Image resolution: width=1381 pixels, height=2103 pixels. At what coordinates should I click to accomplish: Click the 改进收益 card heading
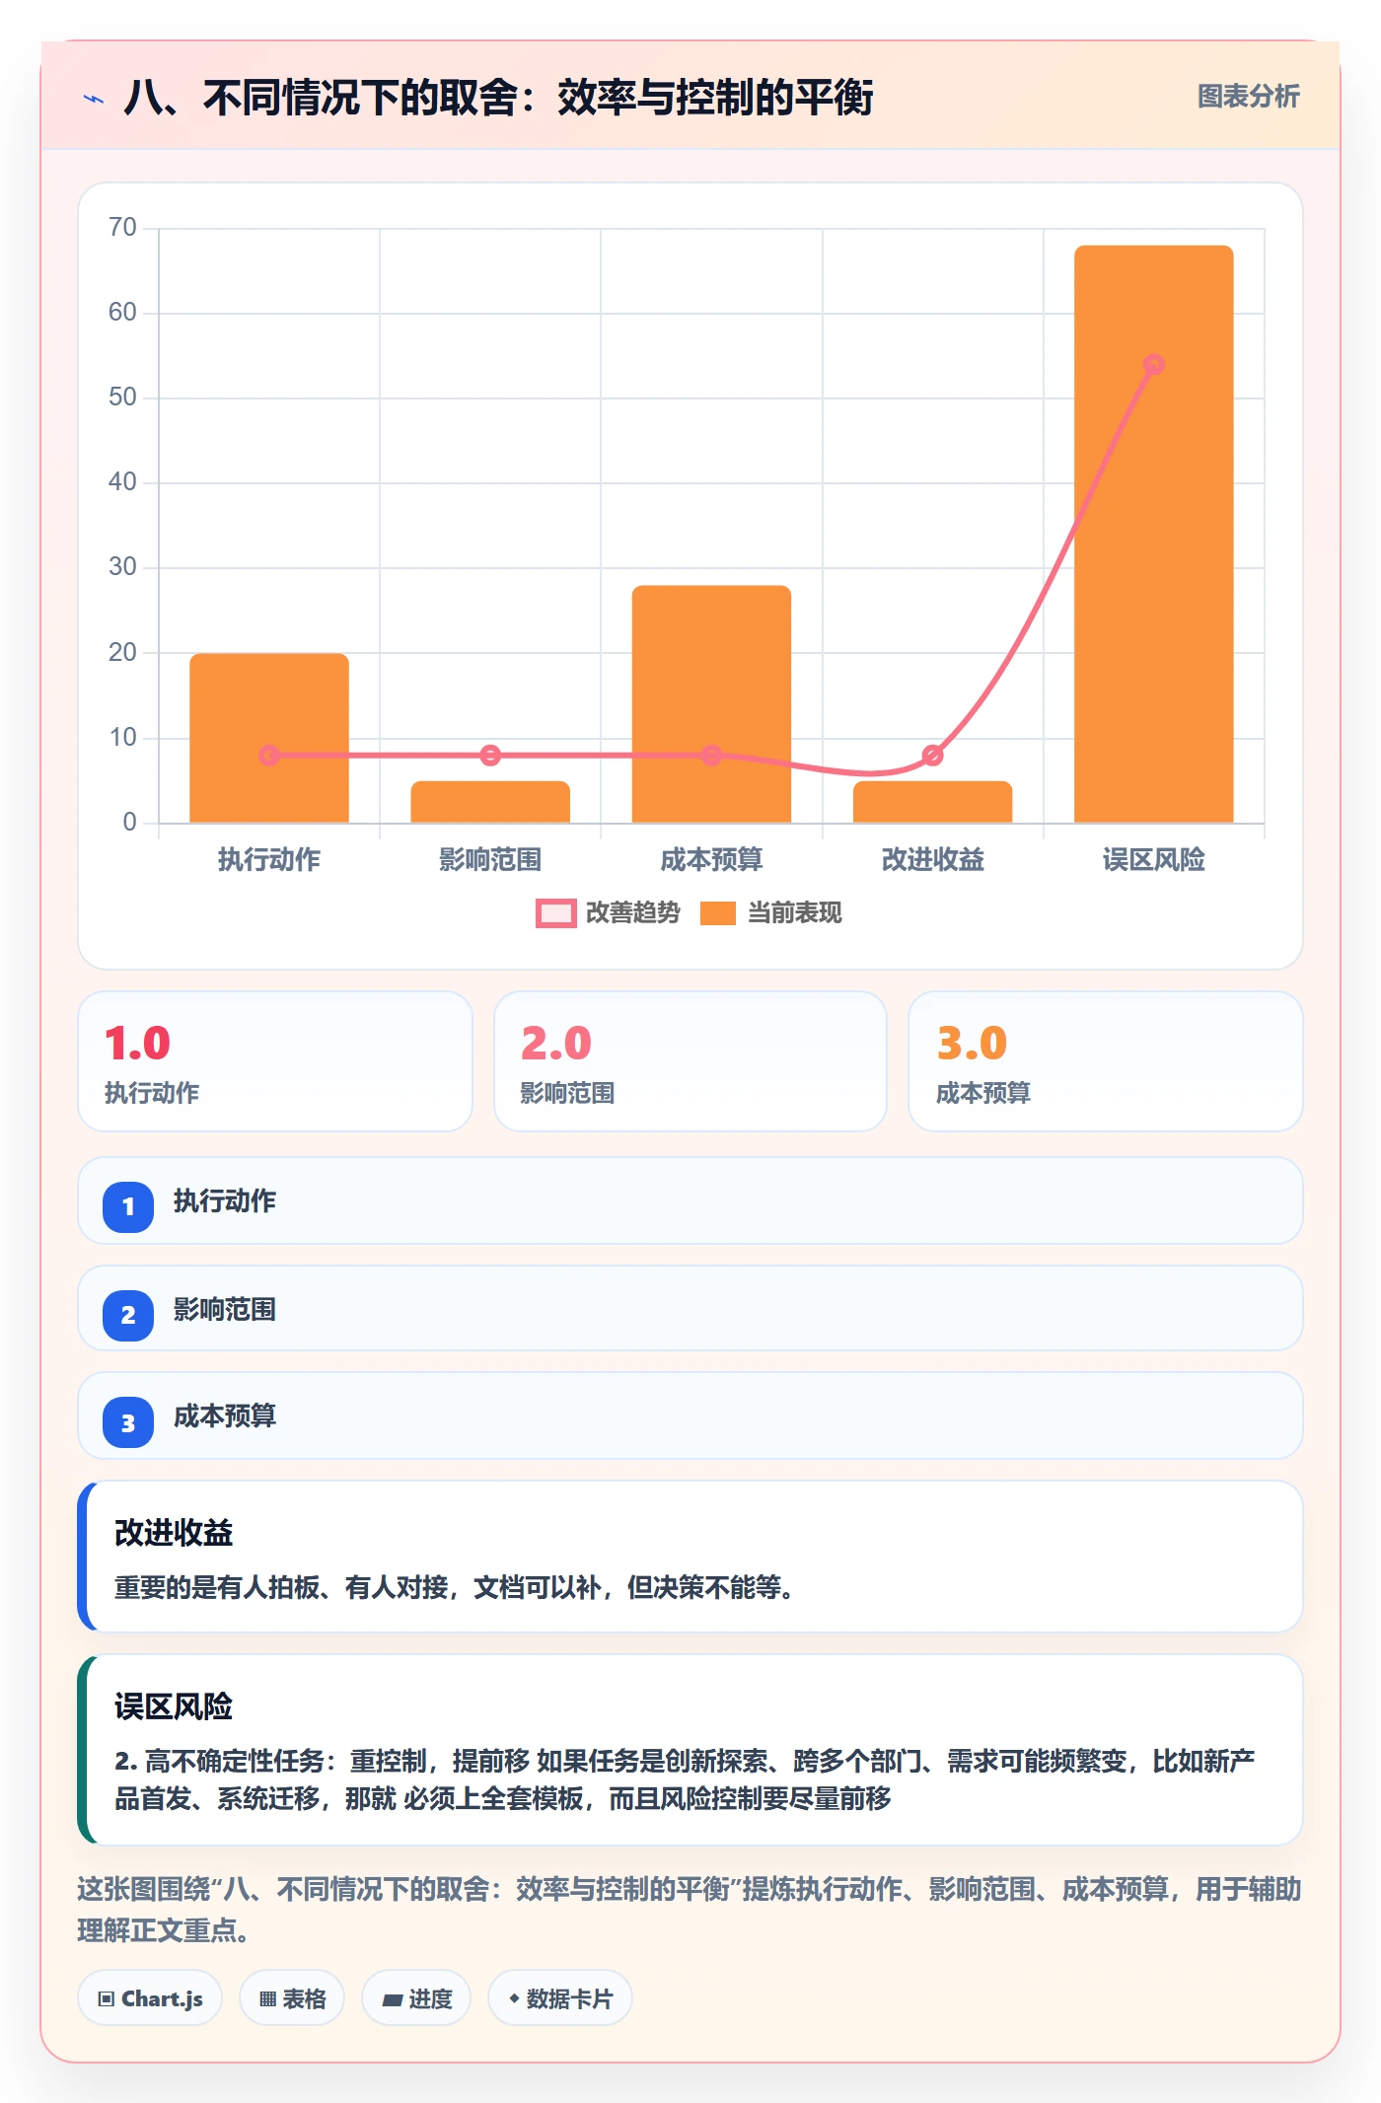coord(174,1533)
